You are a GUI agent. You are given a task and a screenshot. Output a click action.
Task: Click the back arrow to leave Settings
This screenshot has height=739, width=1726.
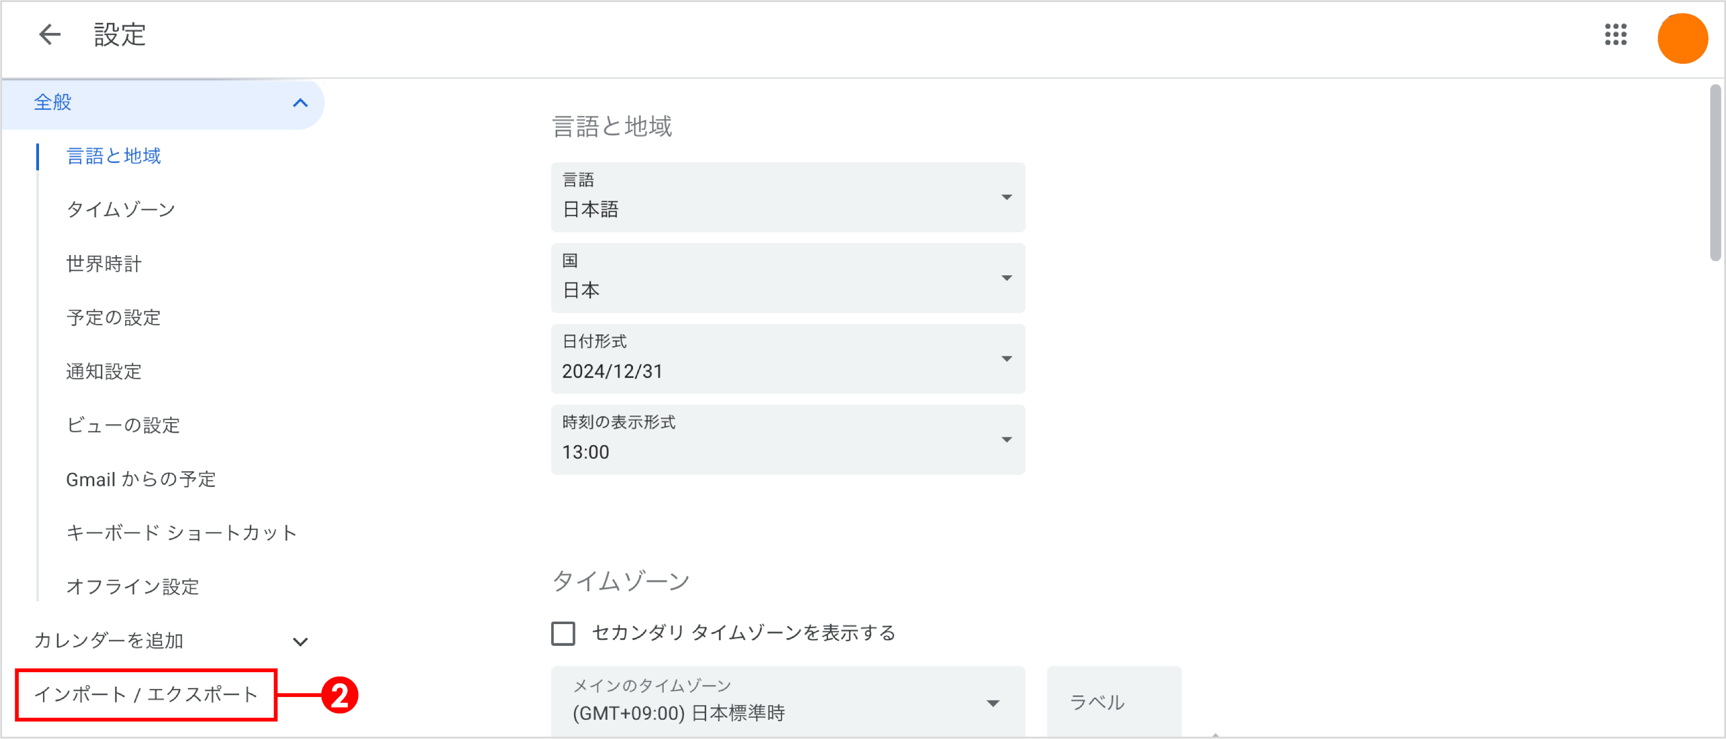50,34
